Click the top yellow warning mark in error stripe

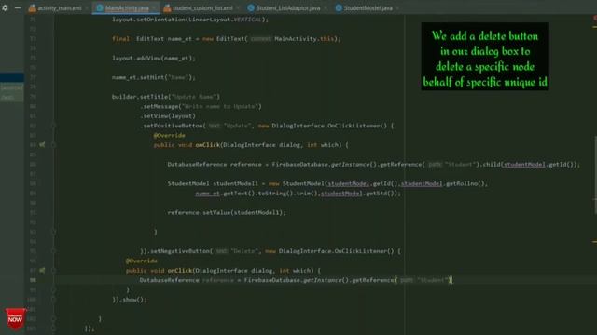(x=595, y=27)
